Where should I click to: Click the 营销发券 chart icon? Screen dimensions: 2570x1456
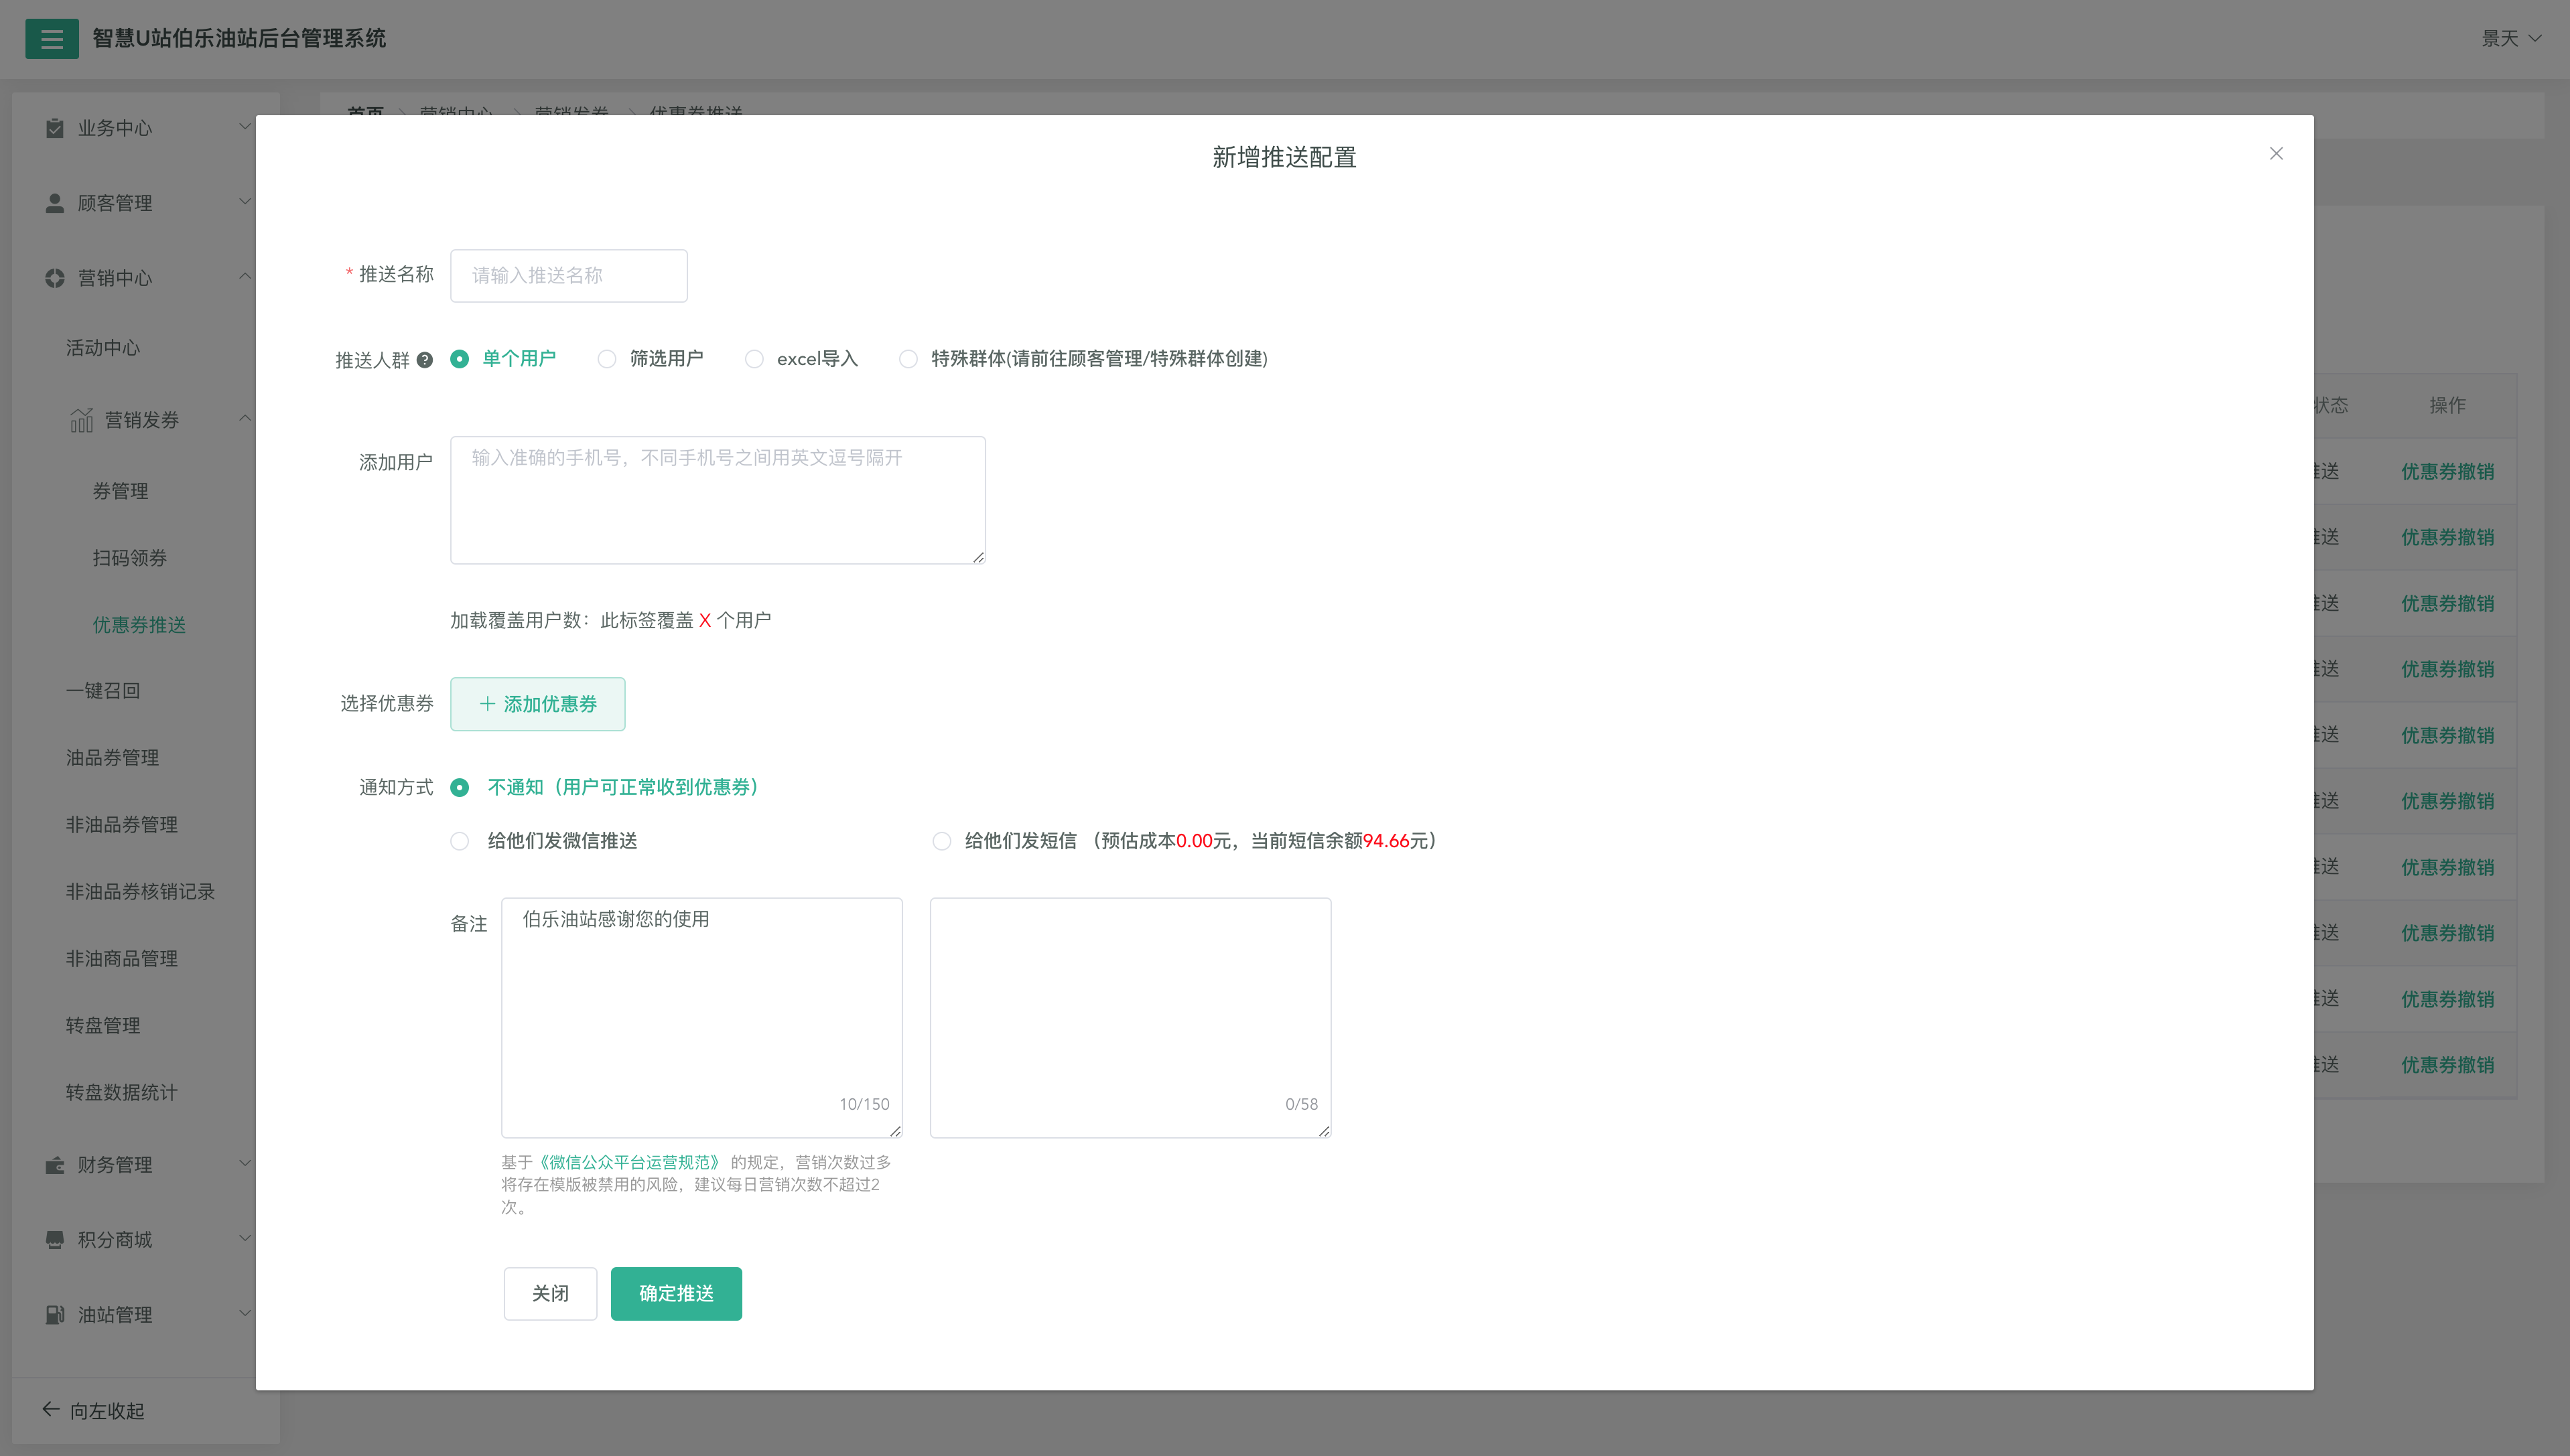click(82, 420)
